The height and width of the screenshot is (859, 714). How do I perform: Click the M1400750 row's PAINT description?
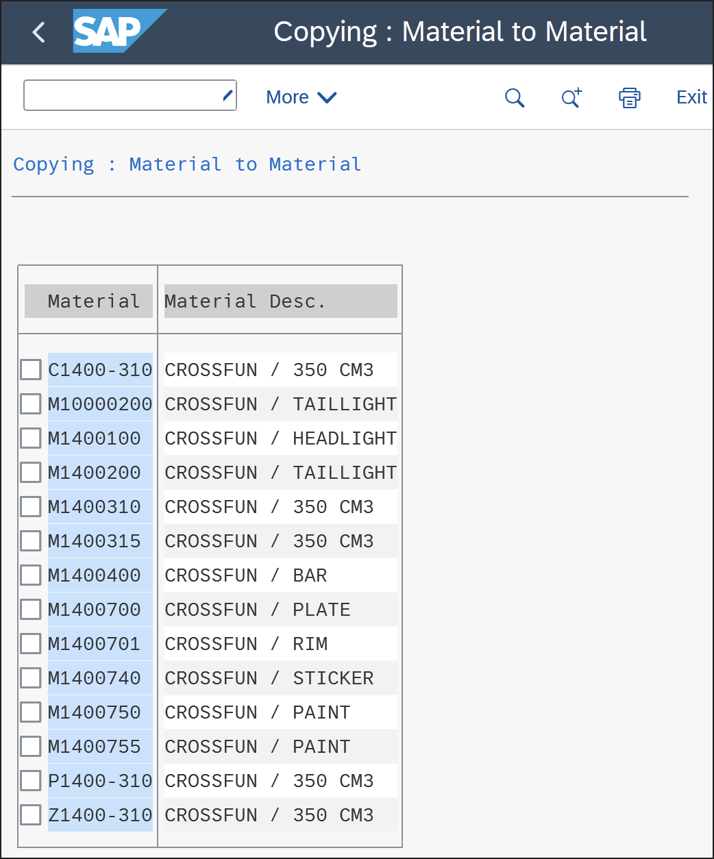point(281,712)
